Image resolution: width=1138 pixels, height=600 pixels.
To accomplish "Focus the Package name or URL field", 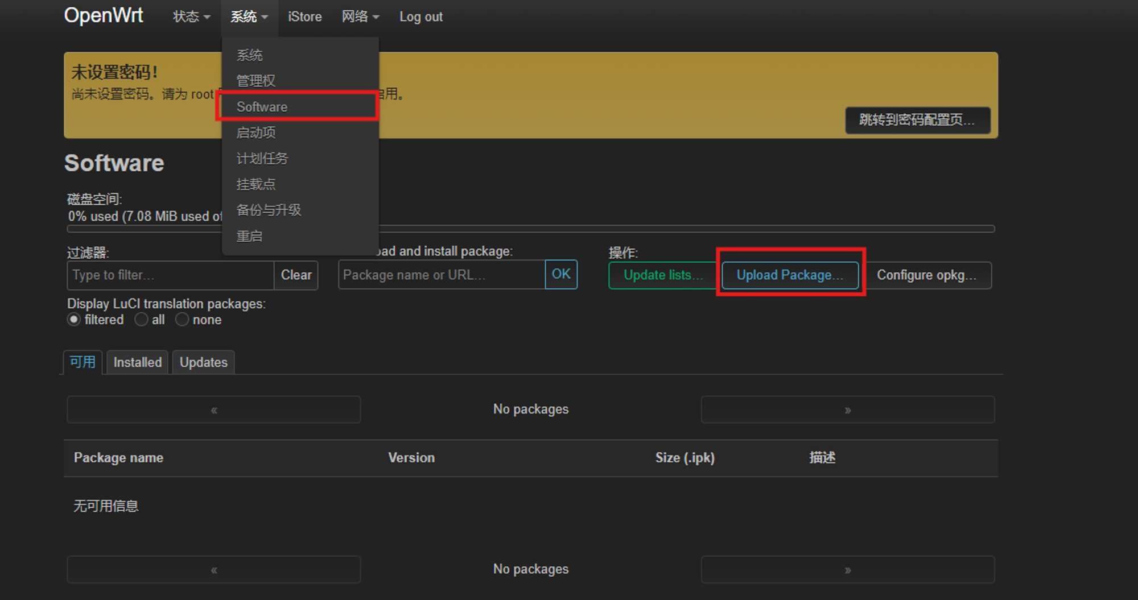I will coord(442,275).
